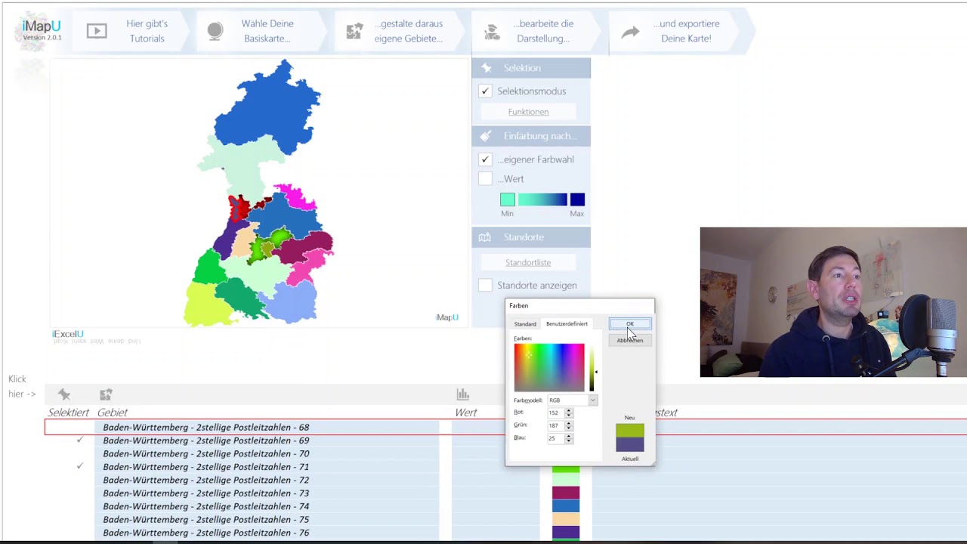Increase the Blau value with the up arrow
The width and height of the screenshot is (967, 544).
569,436
